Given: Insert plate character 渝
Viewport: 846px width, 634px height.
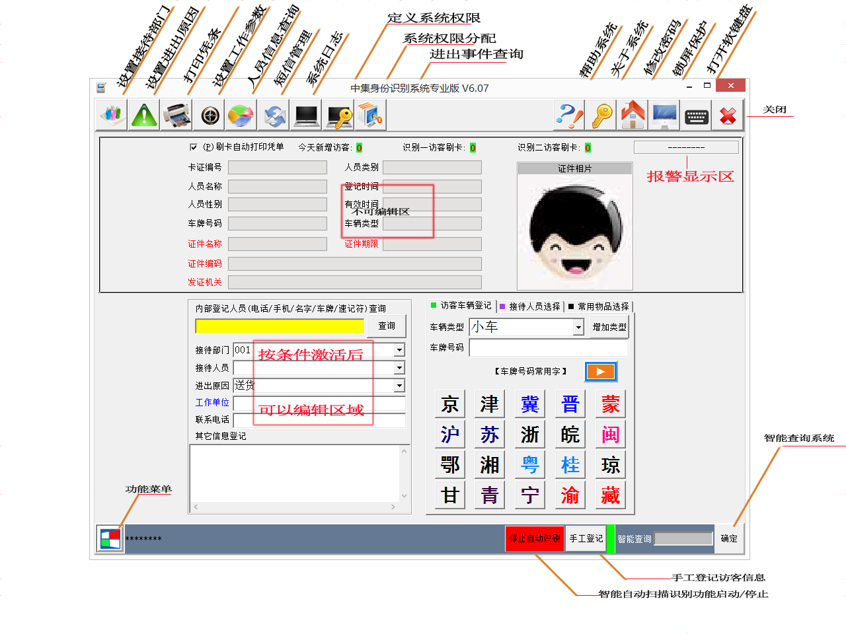Looking at the screenshot, I should tap(570, 495).
